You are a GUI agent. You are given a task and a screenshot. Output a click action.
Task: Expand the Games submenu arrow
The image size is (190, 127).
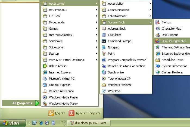96,29
